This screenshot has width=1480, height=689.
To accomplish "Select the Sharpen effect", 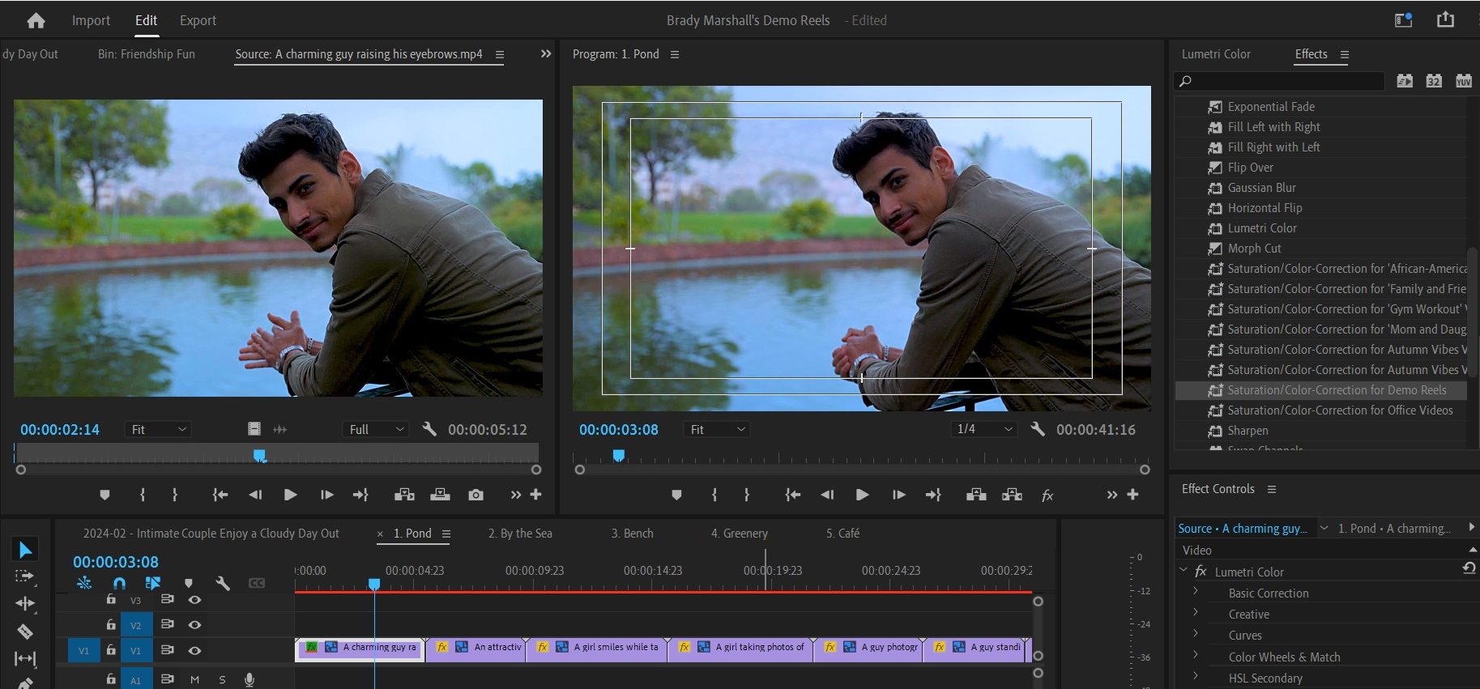I will coord(1248,431).
